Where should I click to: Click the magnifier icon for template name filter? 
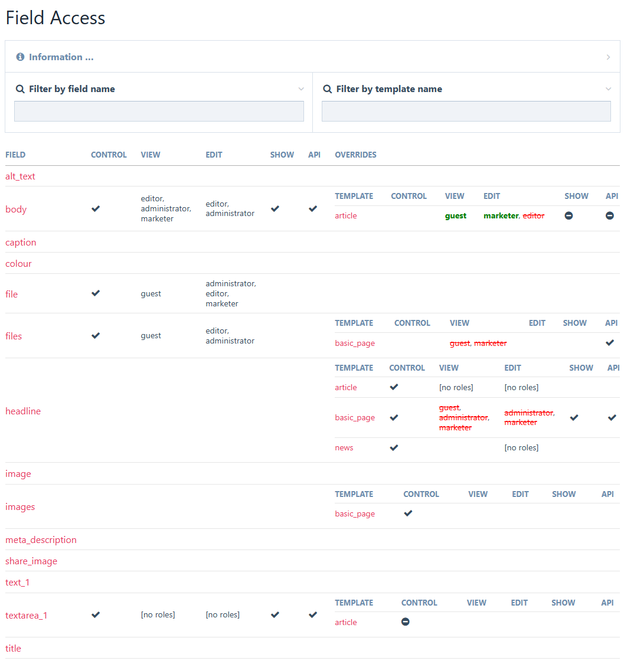click(327, 89)
